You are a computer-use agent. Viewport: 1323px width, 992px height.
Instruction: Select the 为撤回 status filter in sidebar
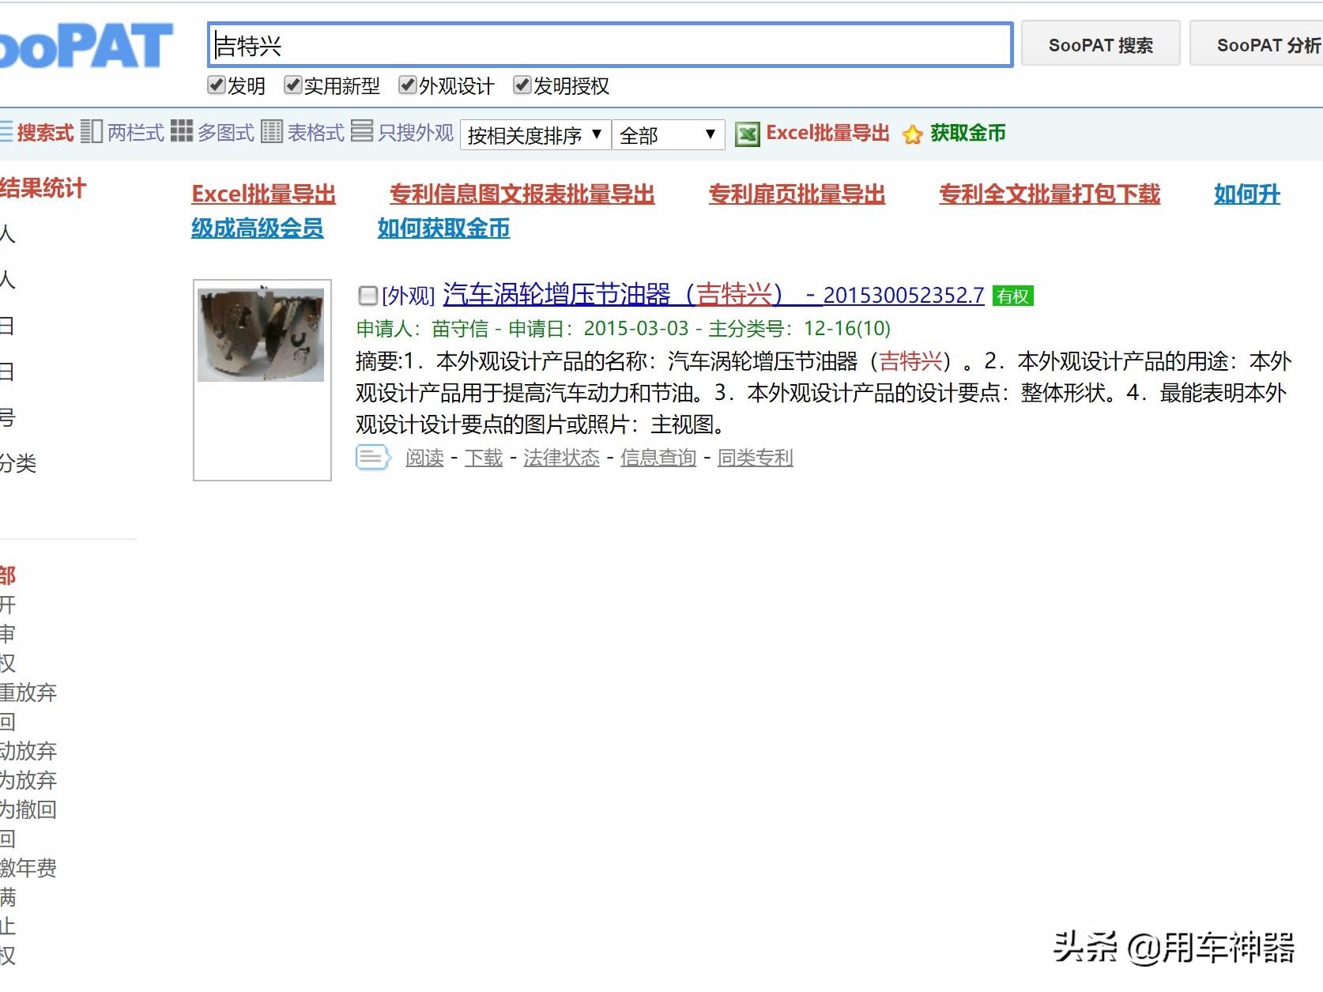[28, 809]
